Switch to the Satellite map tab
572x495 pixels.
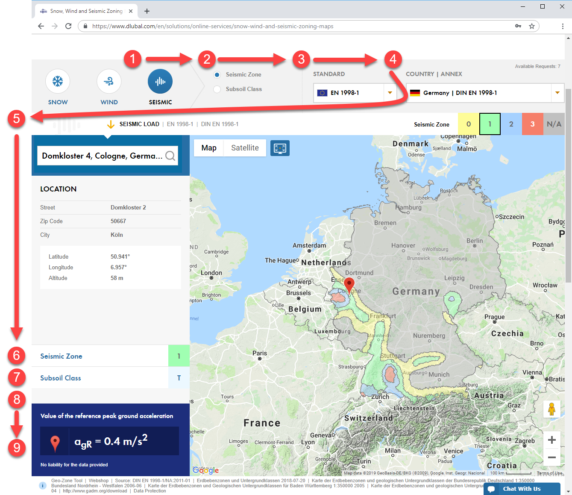[244, 148]
